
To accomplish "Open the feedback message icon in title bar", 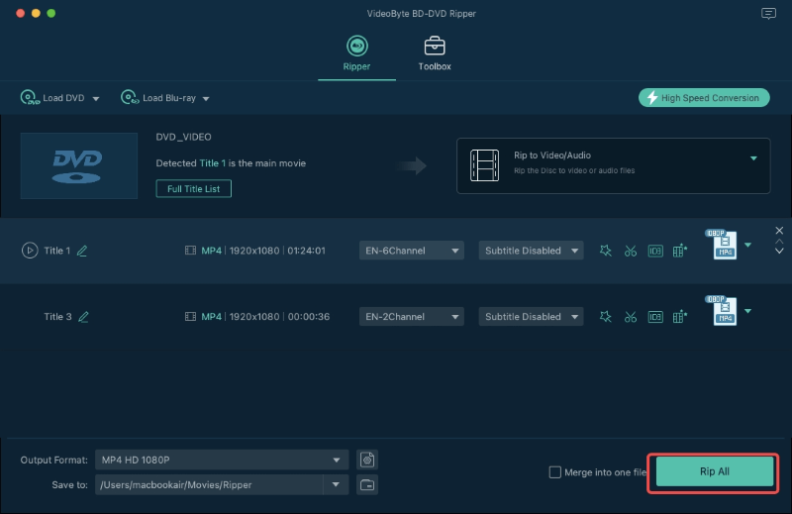I will coord(768,14).
